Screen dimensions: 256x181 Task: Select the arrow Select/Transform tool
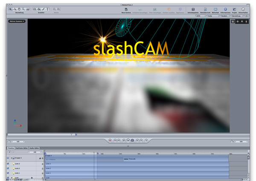pos(10,9)
